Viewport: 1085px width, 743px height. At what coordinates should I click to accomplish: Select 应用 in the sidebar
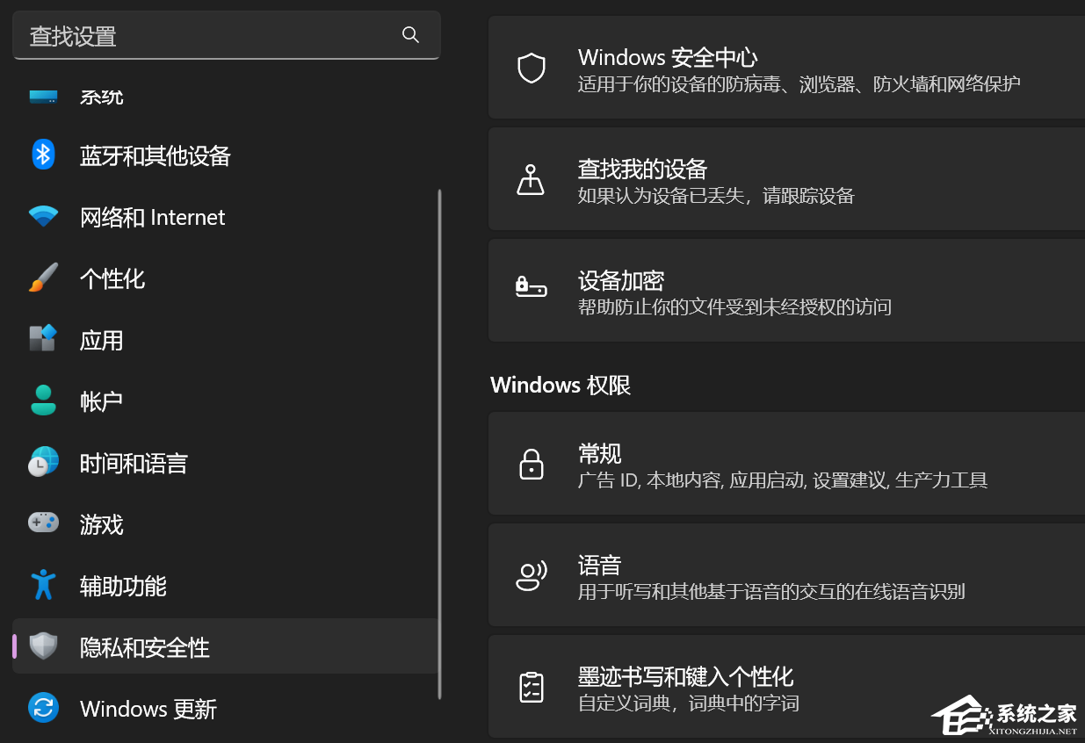(x=225, y=340)
